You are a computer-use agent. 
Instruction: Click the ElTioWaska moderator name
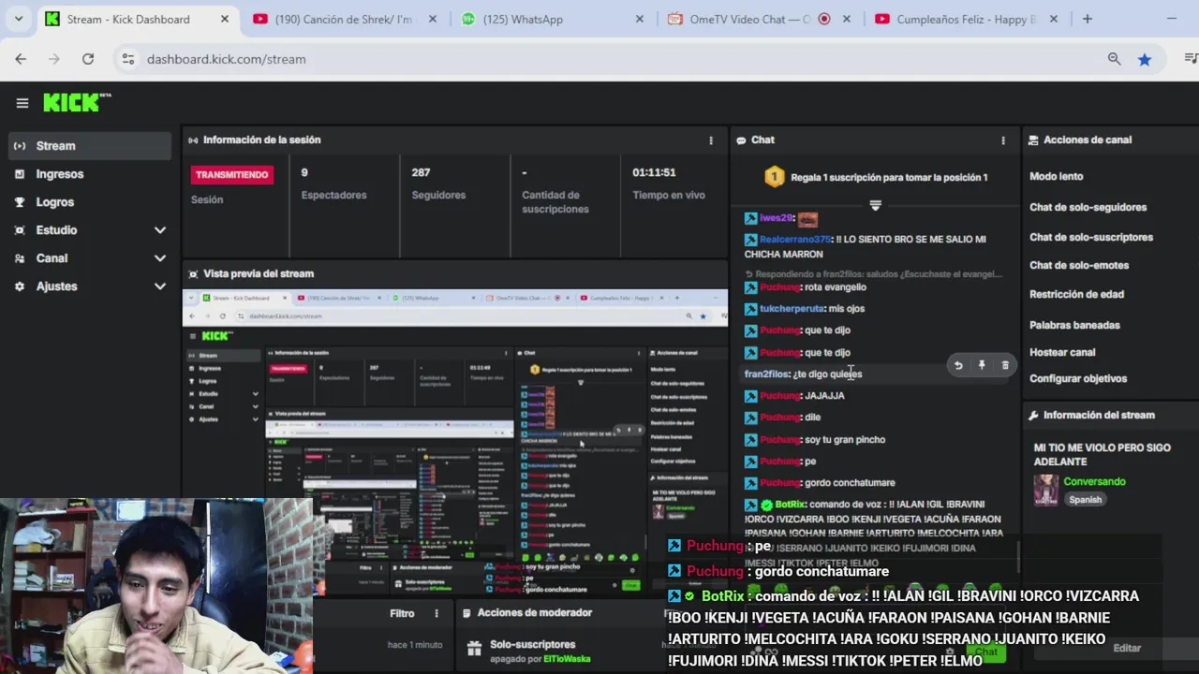click(567, 659)
